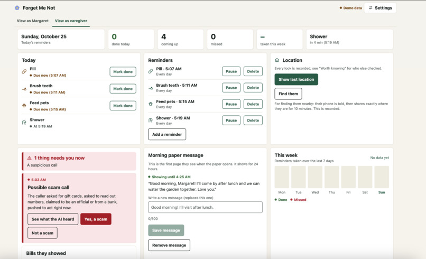Click Show last location
426x259 pixels.
point(296,79)
